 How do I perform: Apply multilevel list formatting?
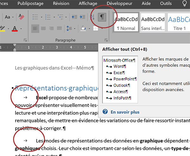click(x=60, y=17)
